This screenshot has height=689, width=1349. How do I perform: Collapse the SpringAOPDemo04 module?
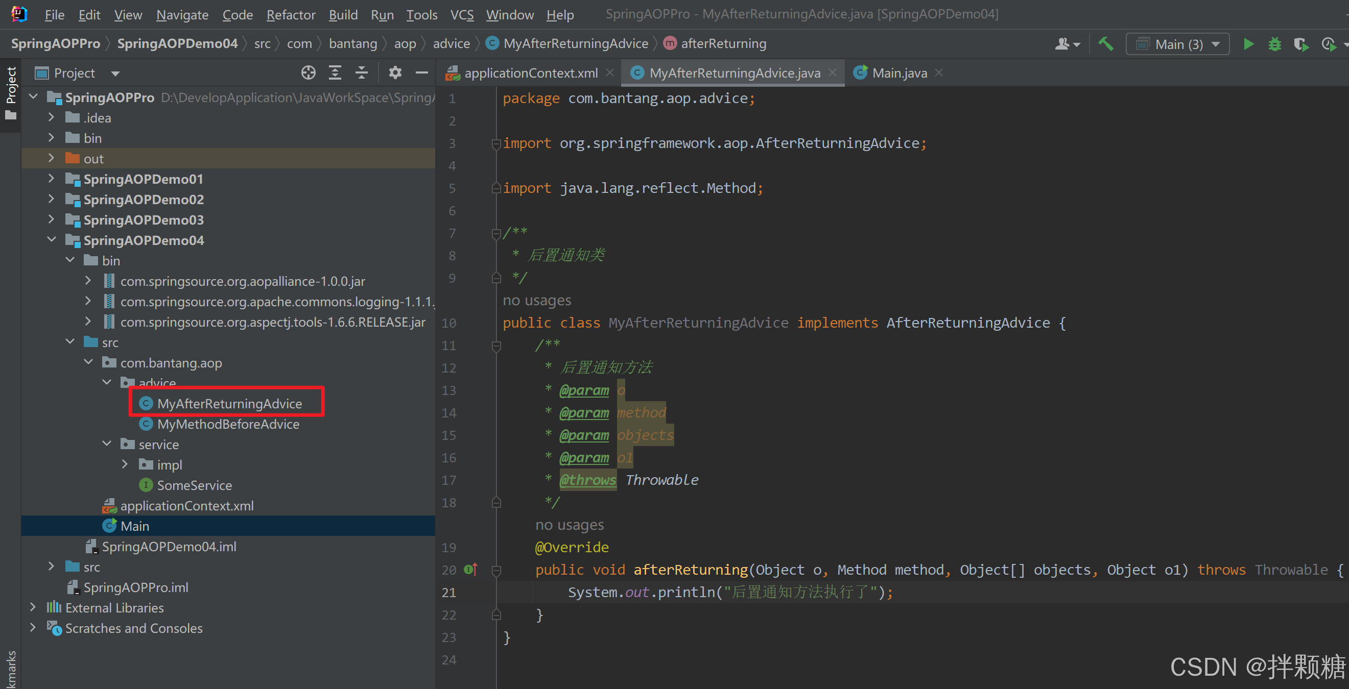[x=51, y=239]
